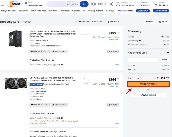This screenshot has height=137, width=172.
Task: Click the Secure Checkout button
Action: [x=148, y=84]
